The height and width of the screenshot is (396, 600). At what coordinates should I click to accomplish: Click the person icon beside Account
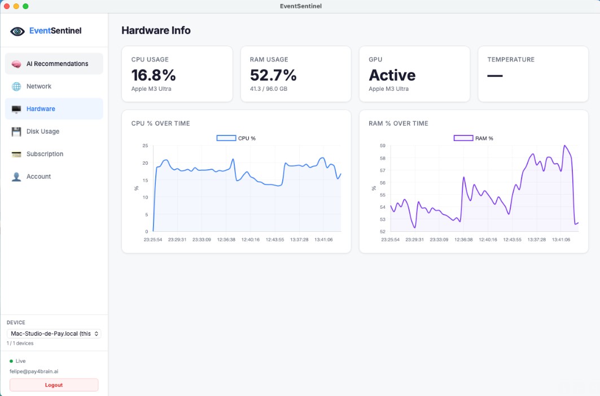16,177
